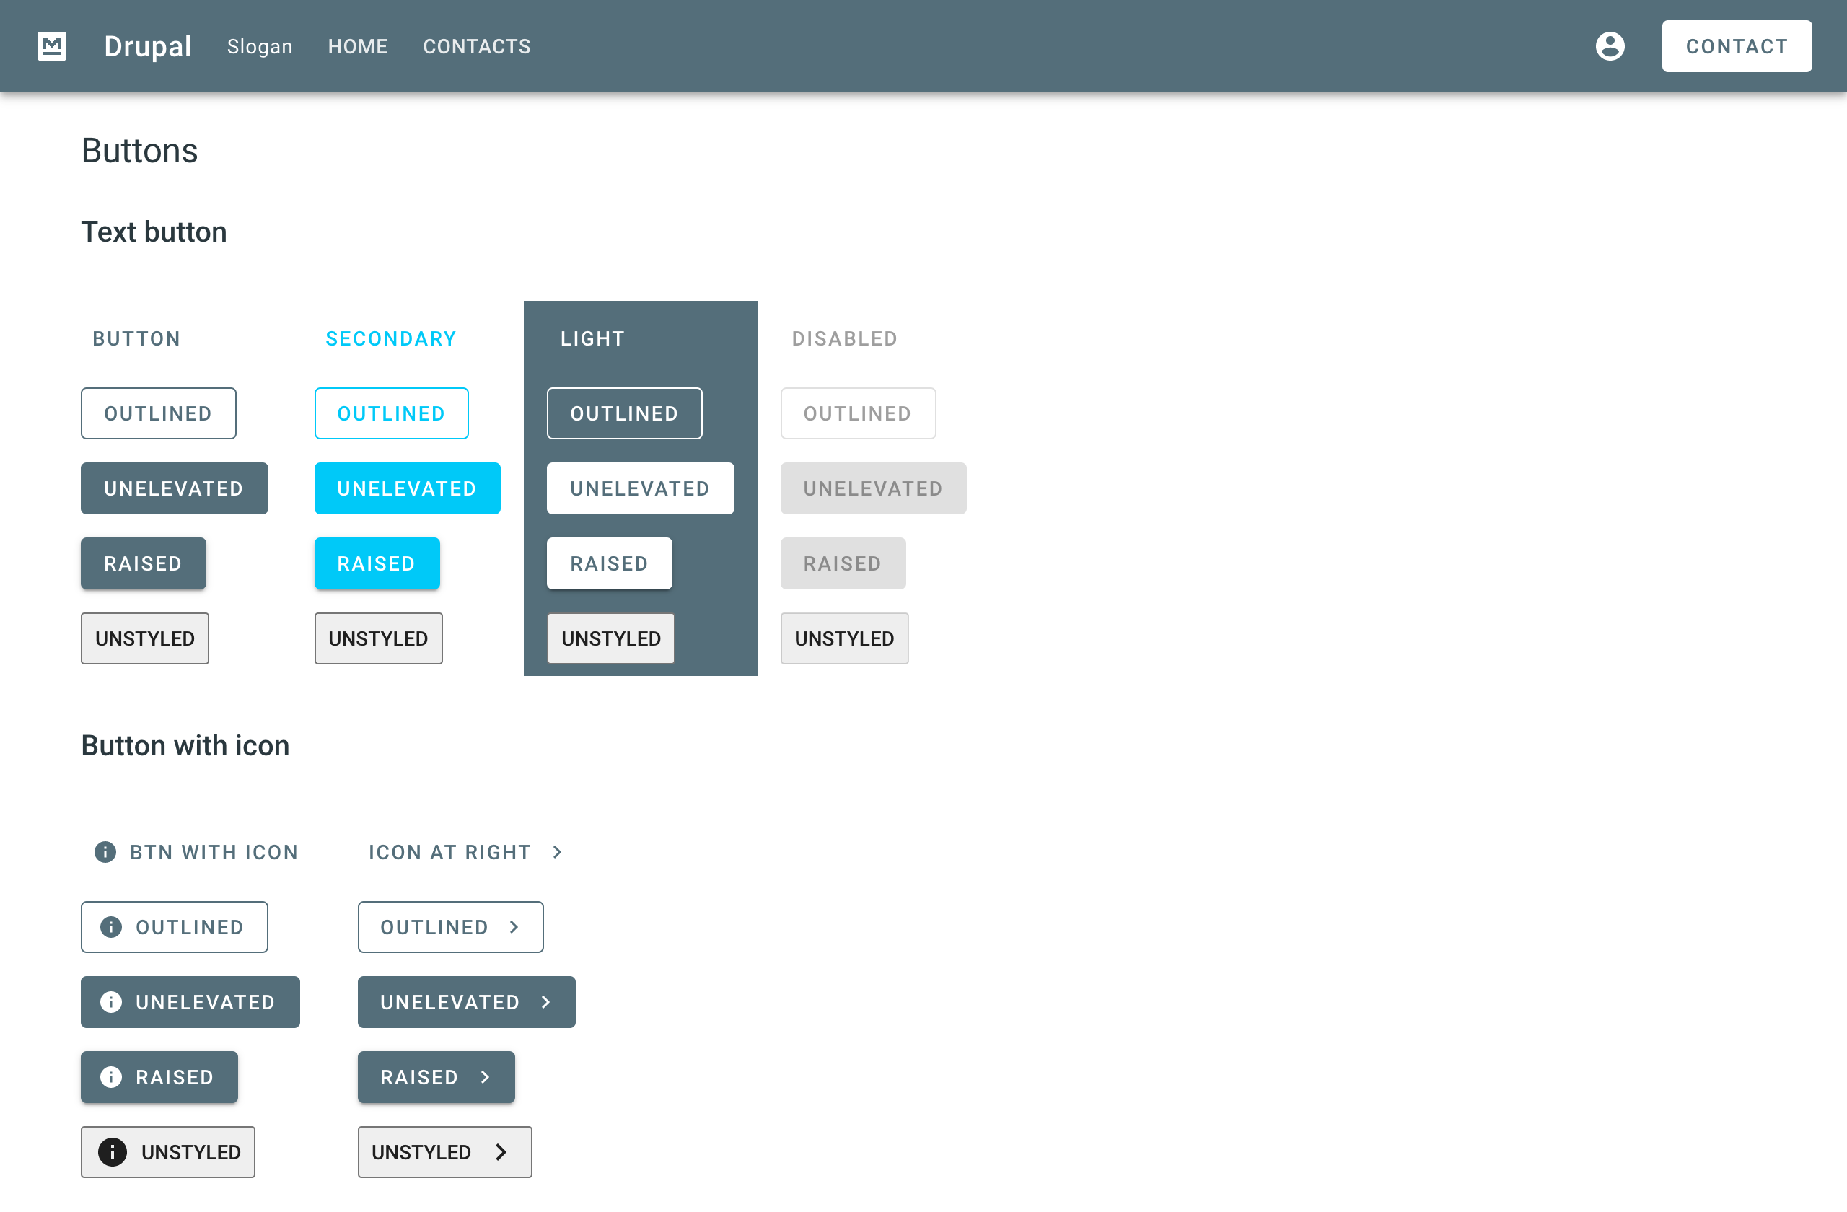Screen dimensions: 1847x1212
Task: Select CONTACTS menu item in navigation
Action: point(476,46)
